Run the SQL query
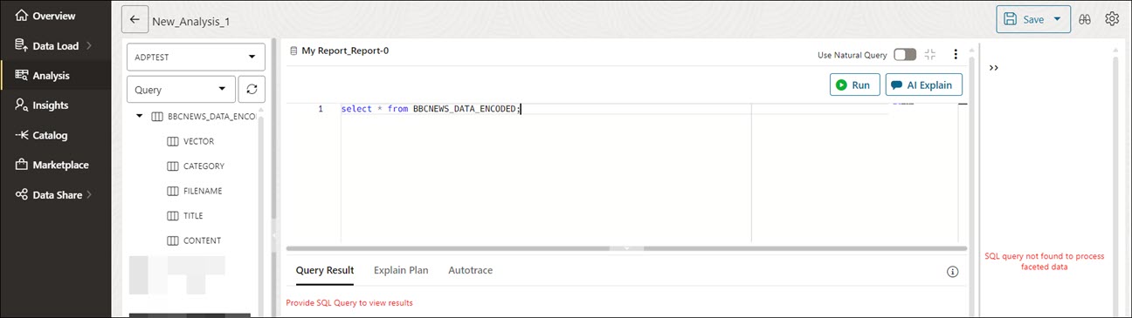This screenshot has height=318, width=1132. pos(855,85)
